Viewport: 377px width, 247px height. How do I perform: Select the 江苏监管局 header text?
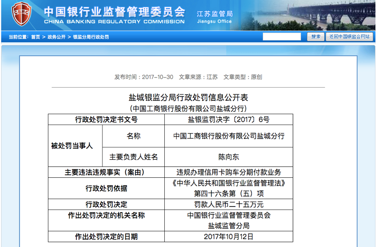click(x=215, y=14)
